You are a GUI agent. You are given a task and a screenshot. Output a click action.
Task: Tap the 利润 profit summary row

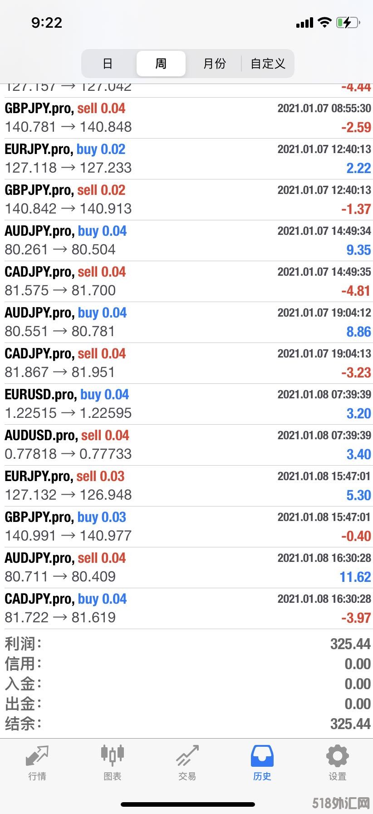pyautogui.click(x=186, y=644)
